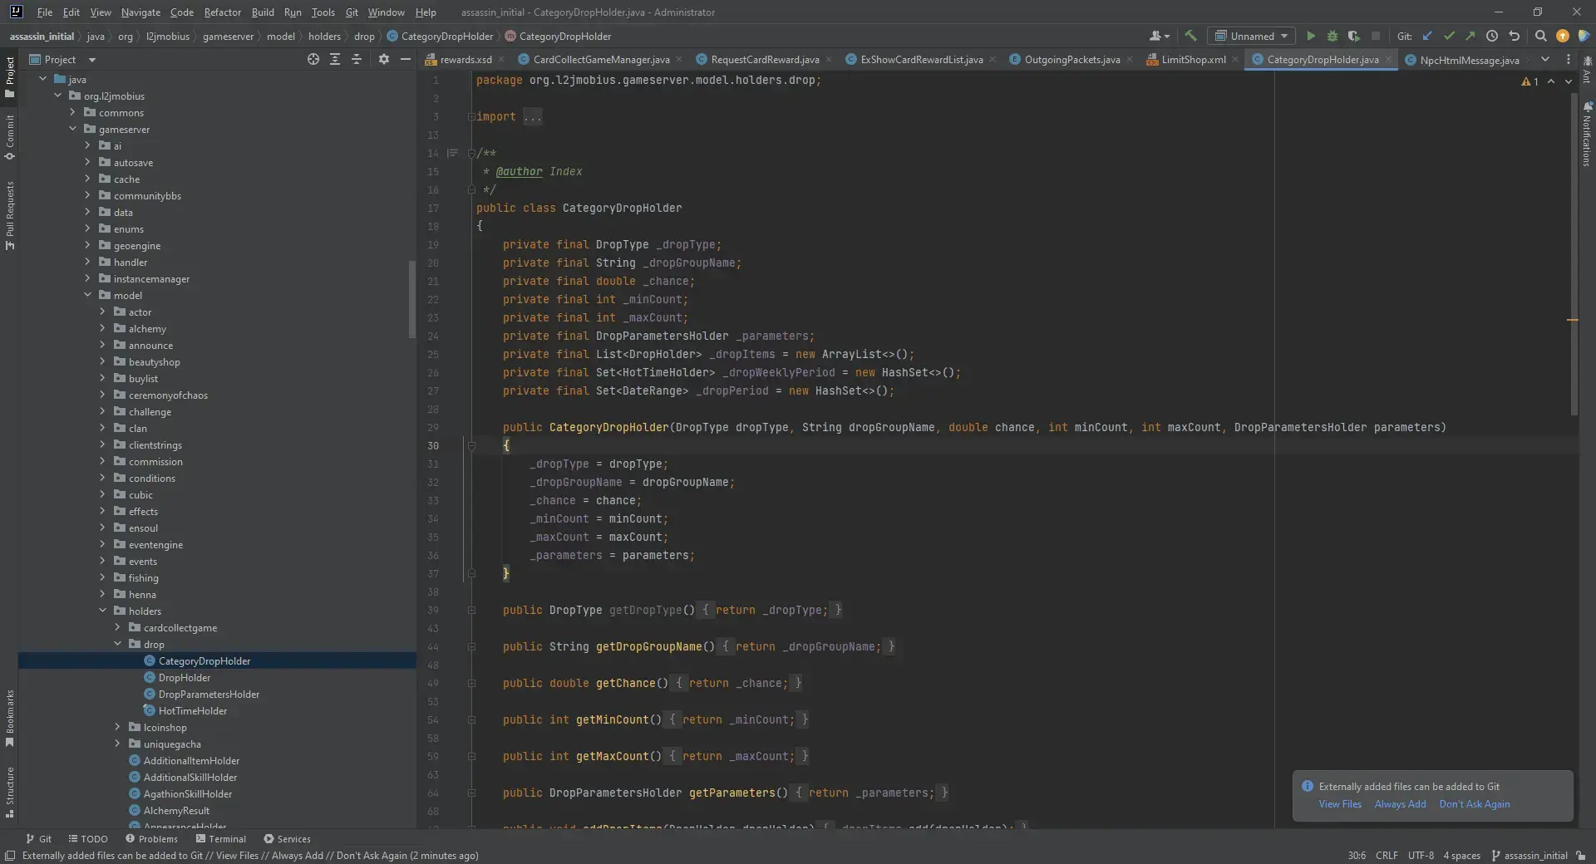Click the Stop square icon in run toolbar
Image resolution: width=1596 pixels, height=864 pixels.
[x=1376, y=36]
